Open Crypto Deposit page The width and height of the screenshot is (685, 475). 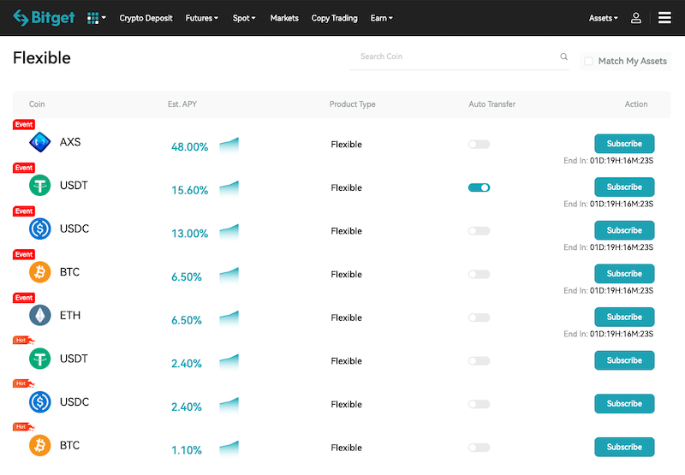[146, 18]
